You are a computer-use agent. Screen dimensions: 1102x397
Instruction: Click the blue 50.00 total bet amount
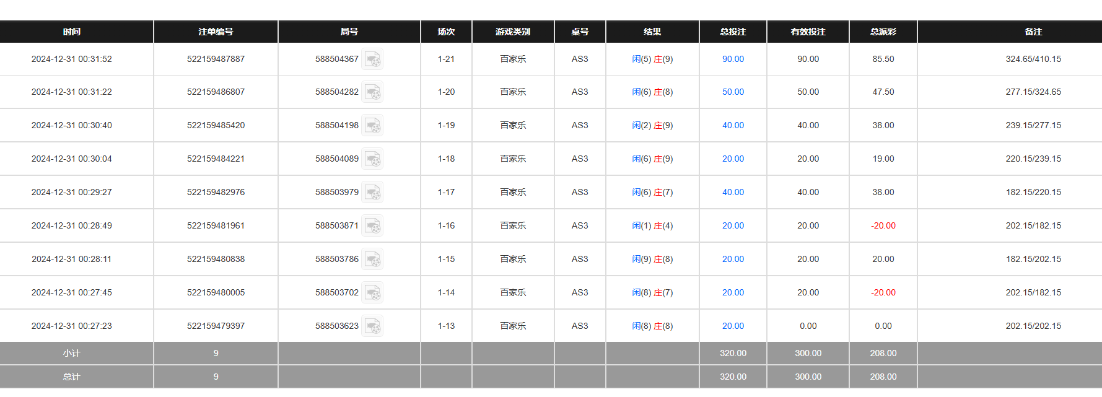[x=733, y=92]
